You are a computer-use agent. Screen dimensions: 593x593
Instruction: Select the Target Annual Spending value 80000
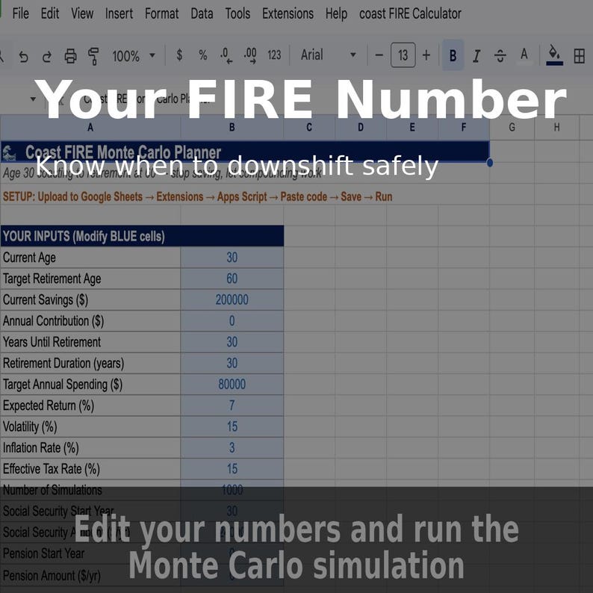(x=232, y=385)
